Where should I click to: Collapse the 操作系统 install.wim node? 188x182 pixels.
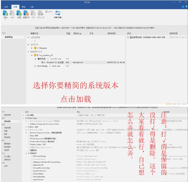tap(35, 59)
